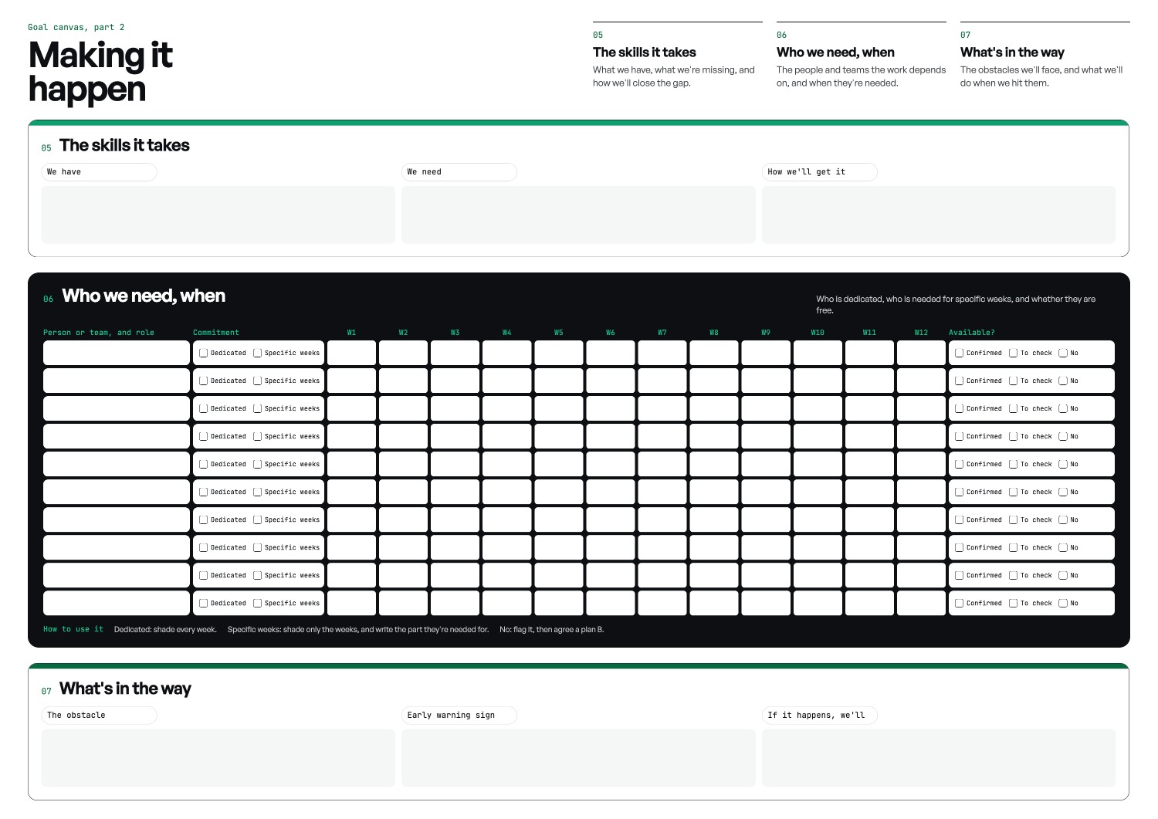Click the 06 Who we need, when overview heading

pos(835,52)
